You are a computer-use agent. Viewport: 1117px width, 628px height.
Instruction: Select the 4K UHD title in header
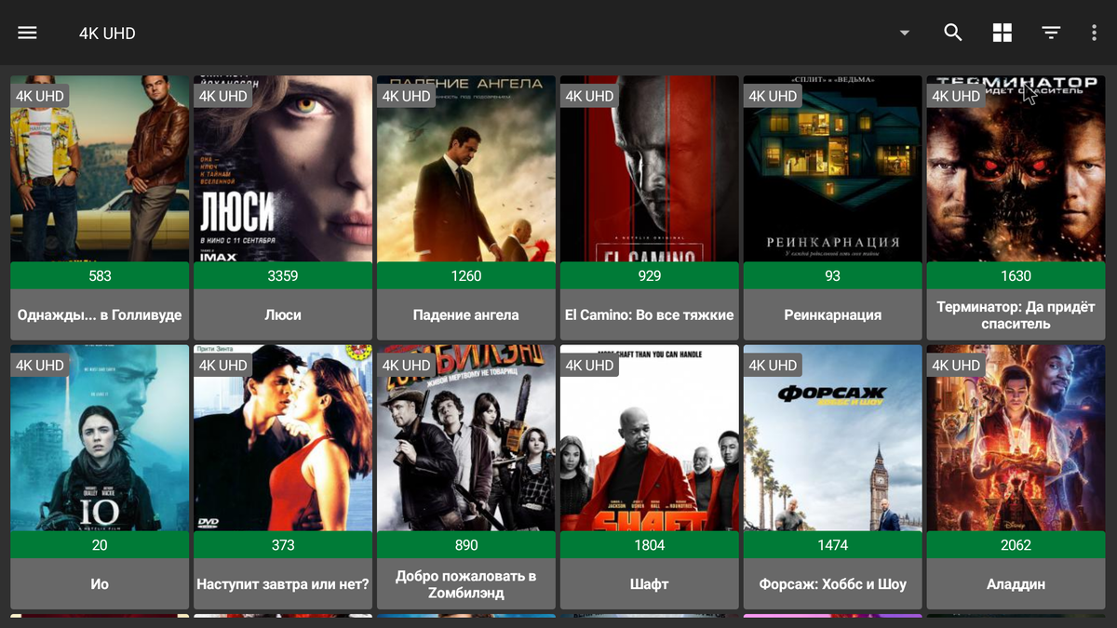pyautogui.click(x=107, y=33)
